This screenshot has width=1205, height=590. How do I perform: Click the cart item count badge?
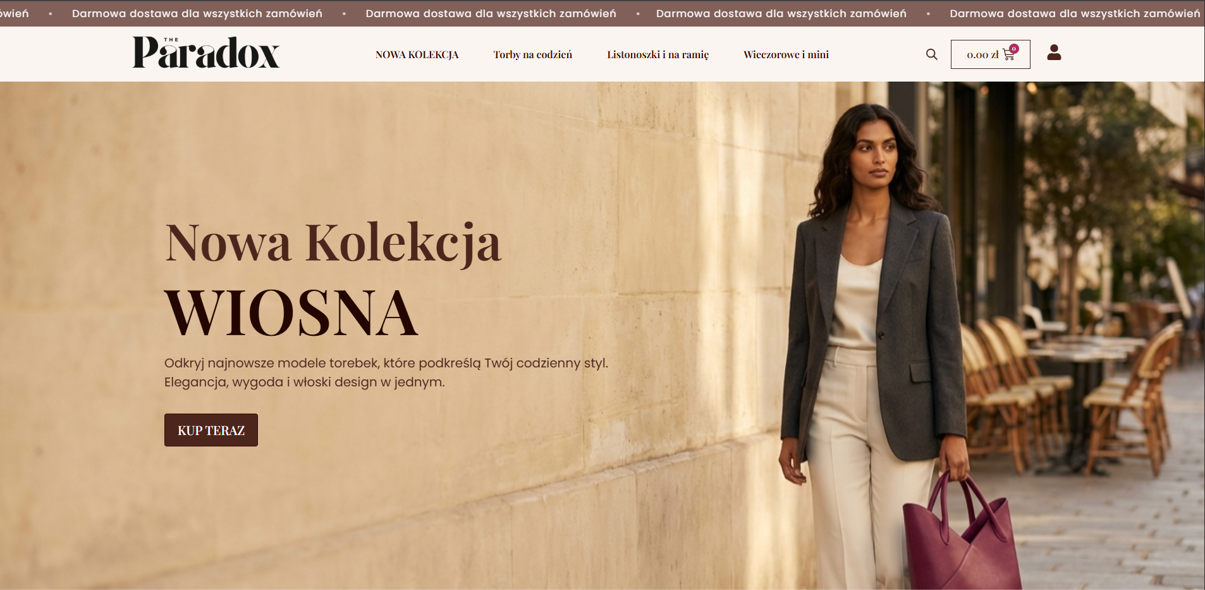tap(1014, 49)
